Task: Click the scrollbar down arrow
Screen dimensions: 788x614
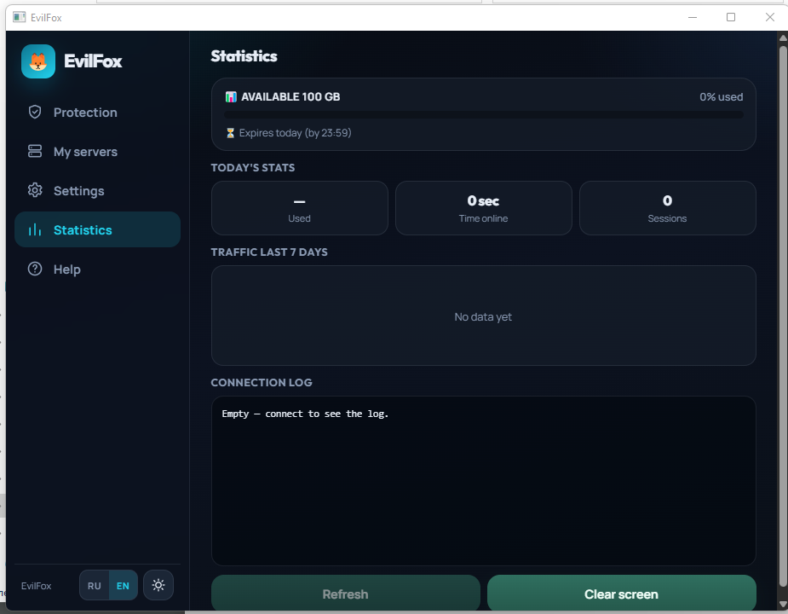Action: pyautogui.click(x=783, y=604)
